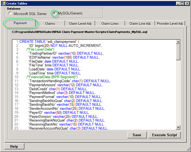Open the Claims tab
Screen dimensions: 191x152
[50, 23]
